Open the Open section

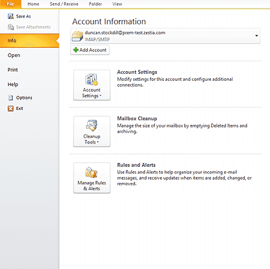[x=14, y=56]
